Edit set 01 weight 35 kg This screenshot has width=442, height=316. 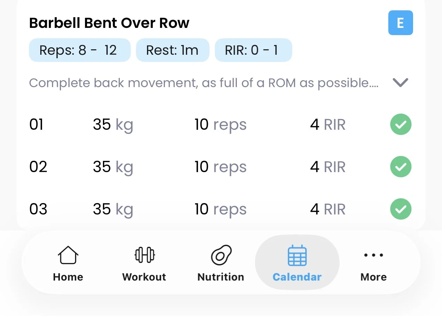113,125
